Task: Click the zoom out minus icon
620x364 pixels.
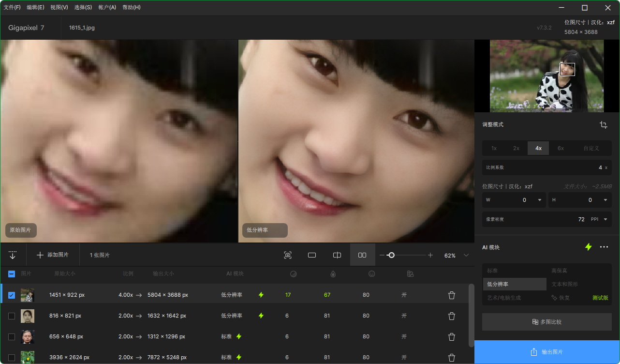Action: [382, 255]
